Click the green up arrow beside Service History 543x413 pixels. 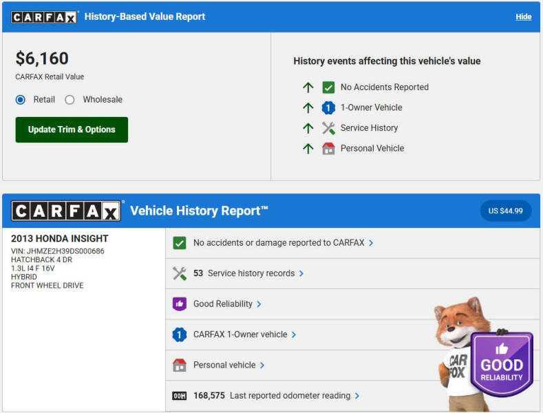tap(308, 128)
